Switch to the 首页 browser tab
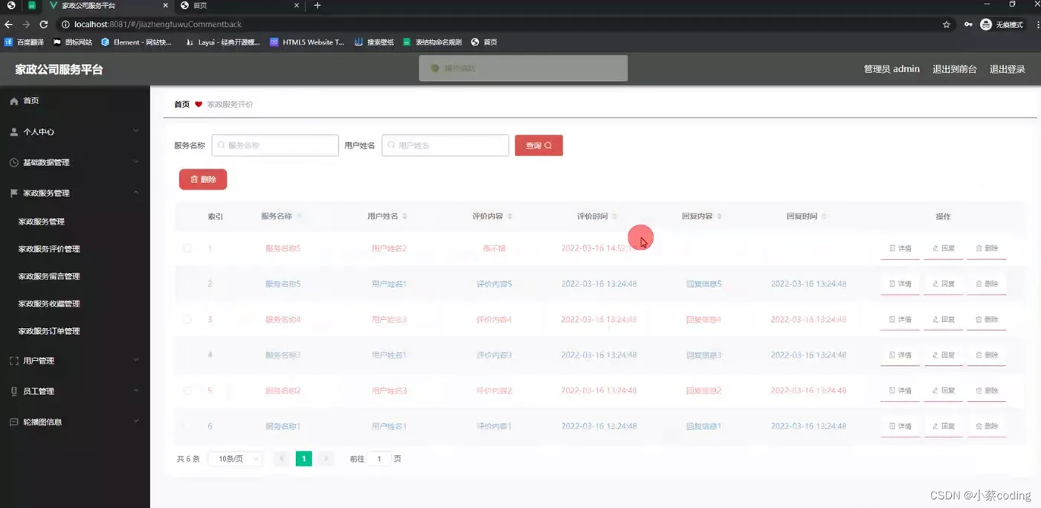The width and height of the screenshot is (1041, 508). pos(238,5)
